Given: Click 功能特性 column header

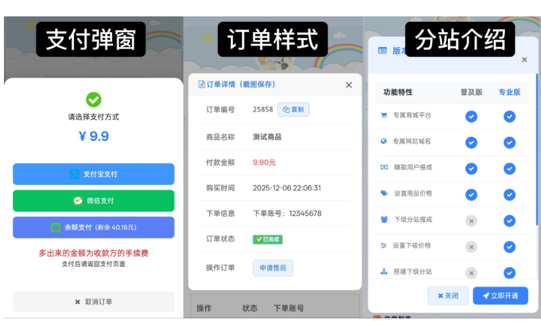Looking at the screenshot, I should [x=398, y=92].
